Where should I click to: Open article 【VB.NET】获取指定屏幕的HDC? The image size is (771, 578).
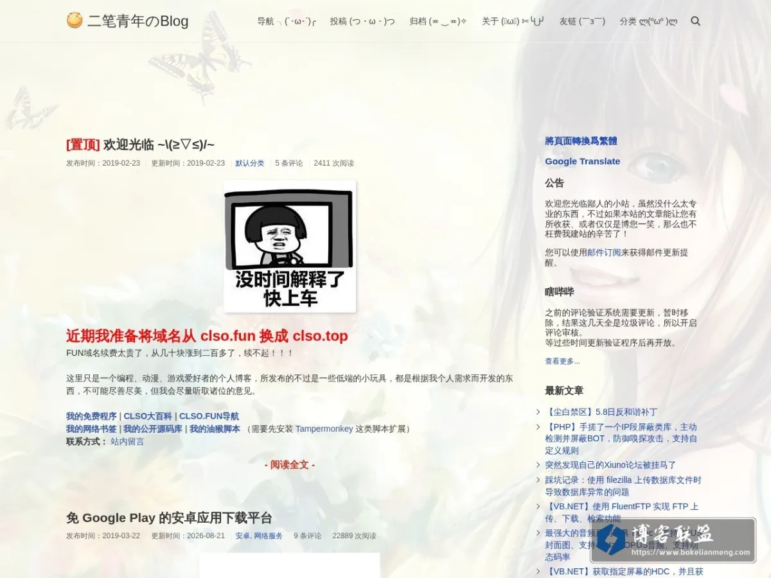tap(624, 571)
